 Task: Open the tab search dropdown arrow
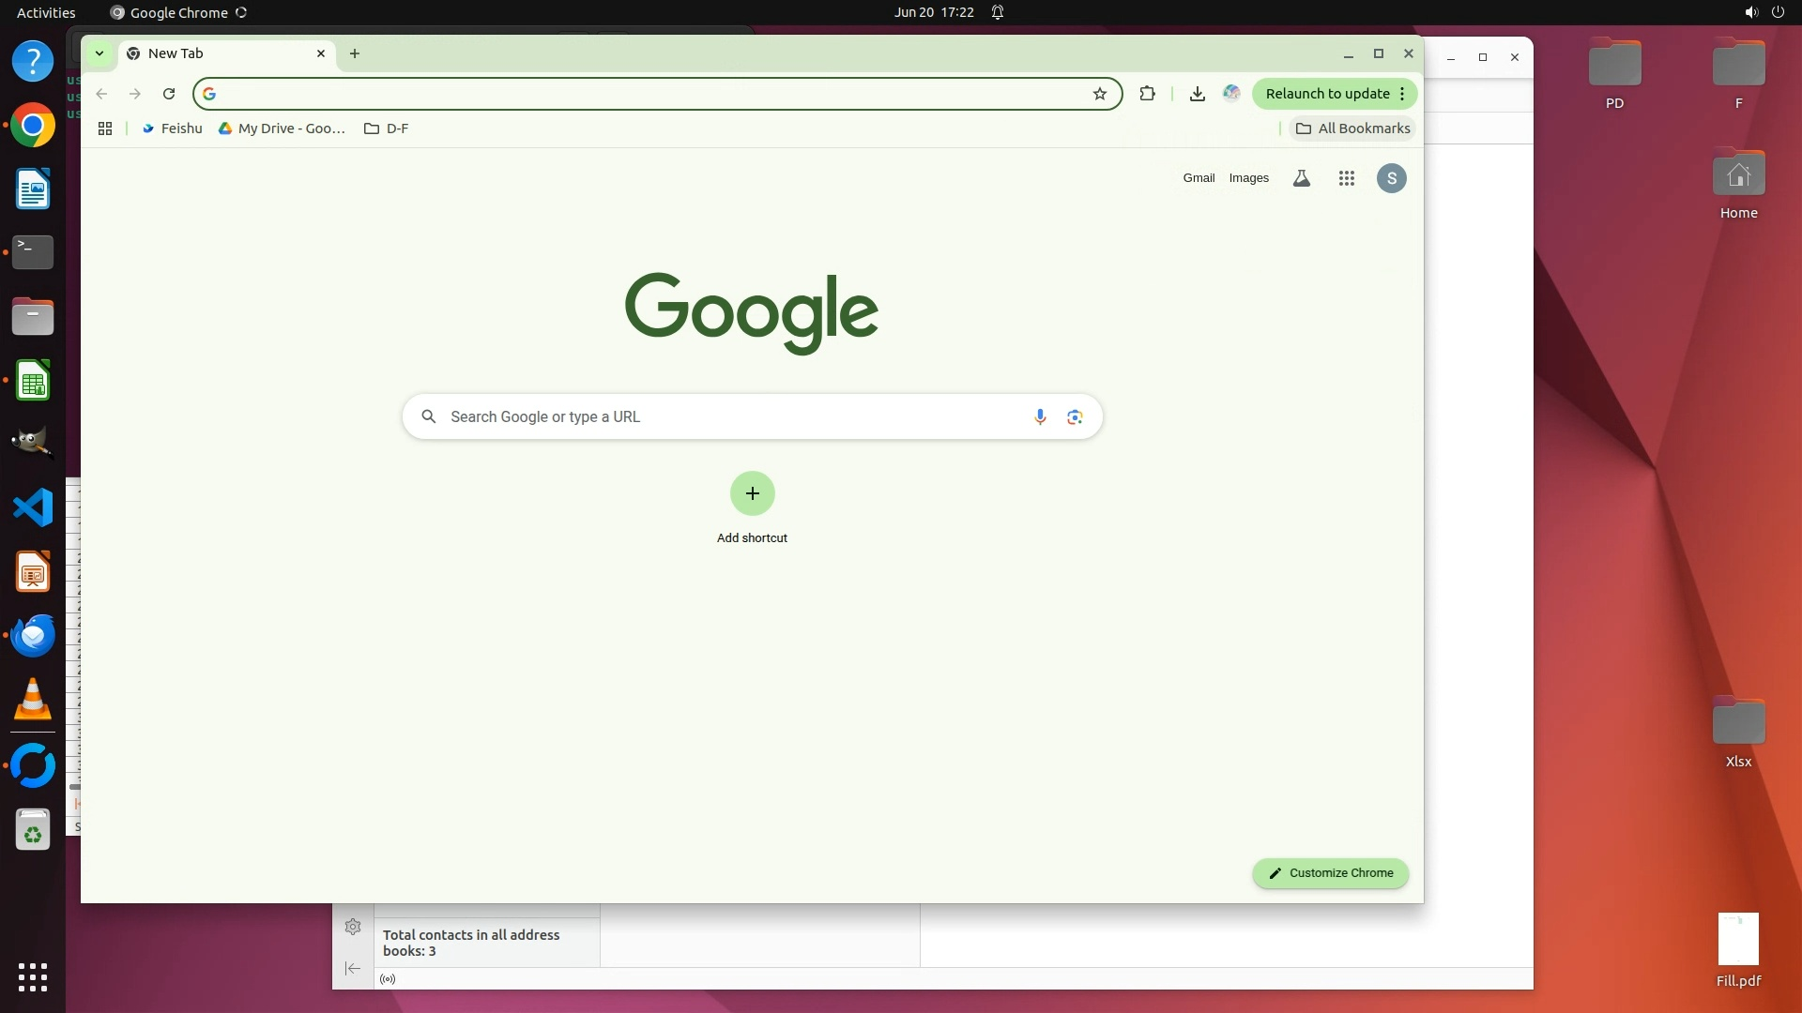point(99,53)
